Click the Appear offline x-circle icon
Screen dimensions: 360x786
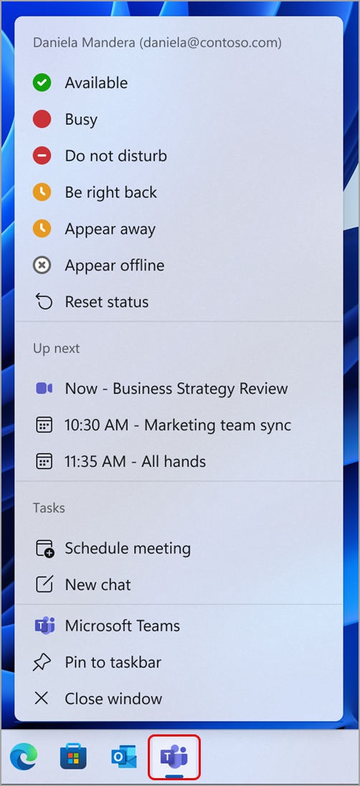[42, 265]
